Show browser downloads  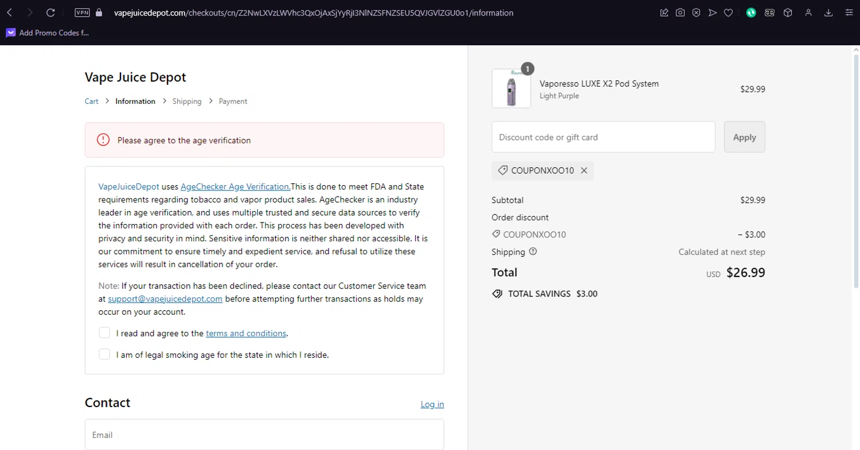click(828, 13)
